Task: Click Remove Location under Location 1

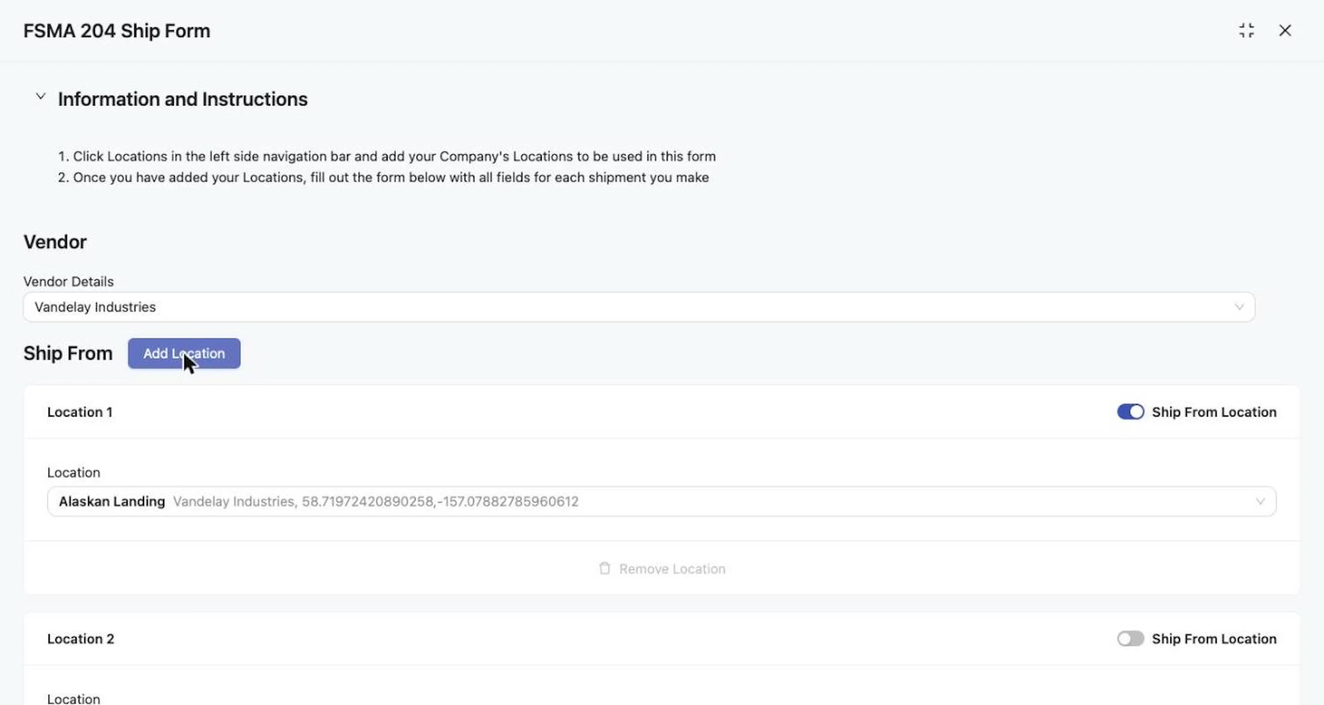Action: (x=662, y=569)
